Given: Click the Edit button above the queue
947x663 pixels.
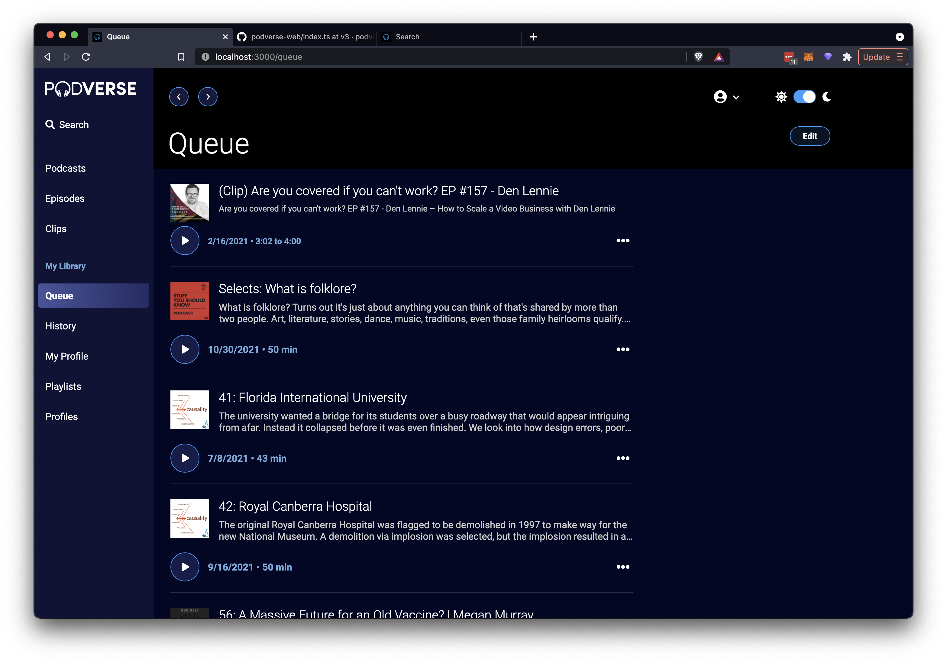Looking at the screenshot, I should 810,136.
